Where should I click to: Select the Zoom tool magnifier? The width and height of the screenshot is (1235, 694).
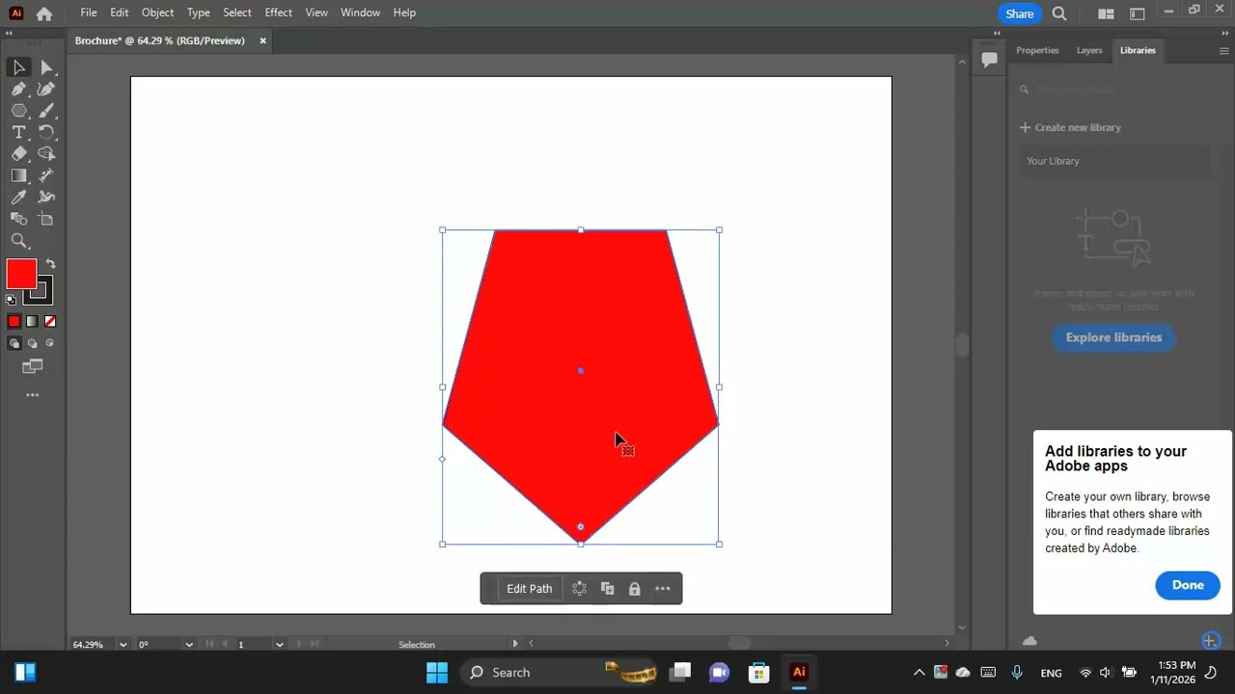[x=18, y=241]
